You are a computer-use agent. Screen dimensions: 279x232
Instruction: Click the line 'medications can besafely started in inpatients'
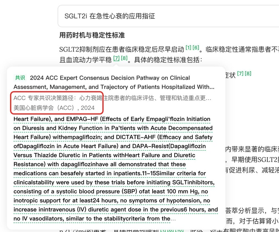click(x=110, y=173)
